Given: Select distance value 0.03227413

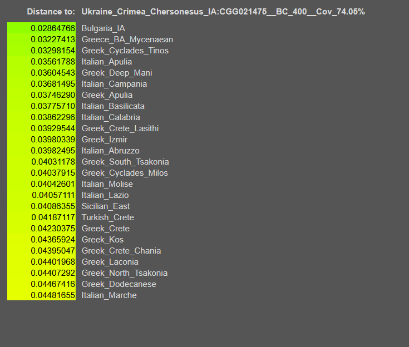Looking at the screenshot, I should pos(53,39).
